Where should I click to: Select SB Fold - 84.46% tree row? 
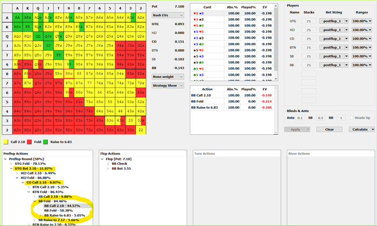(x=52, y=201)
